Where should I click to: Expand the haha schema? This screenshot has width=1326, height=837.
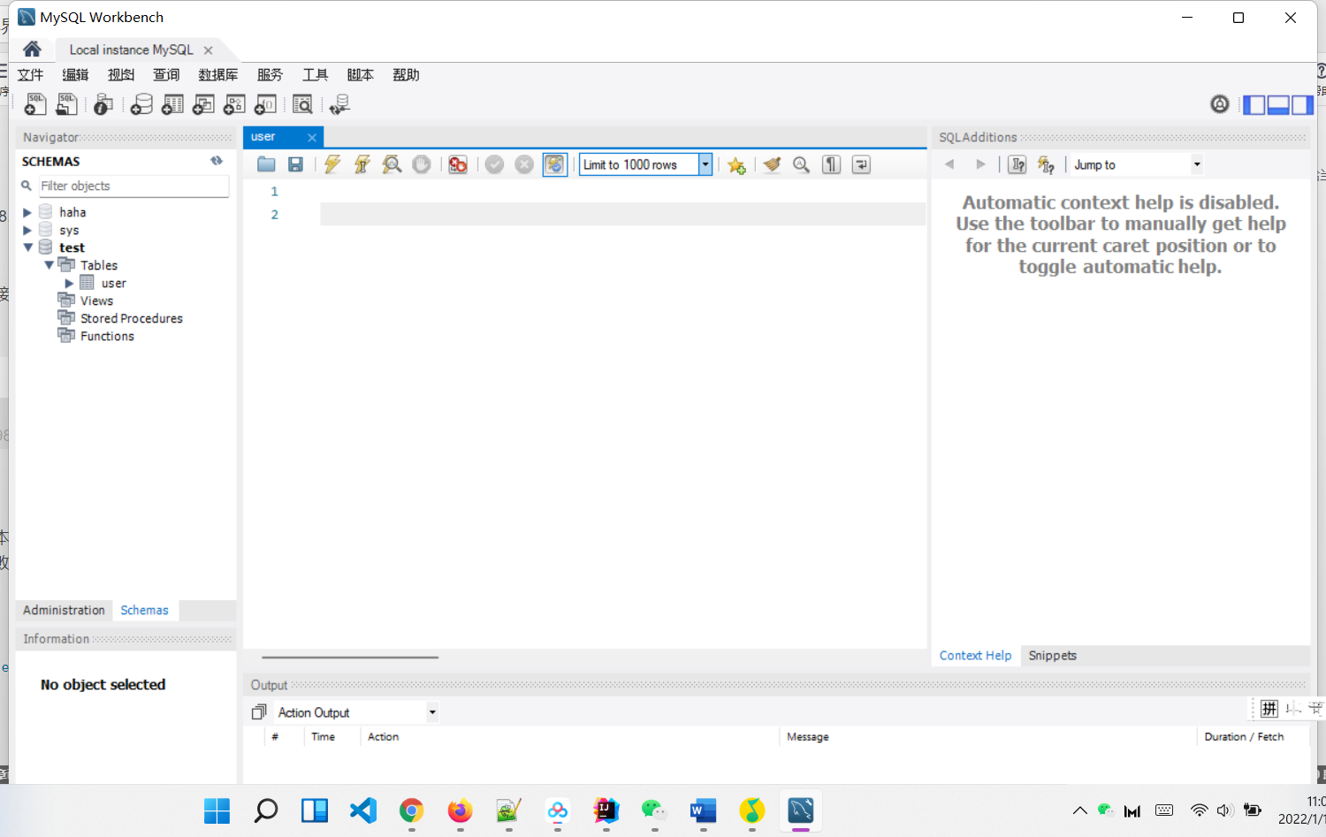point(27,212)
